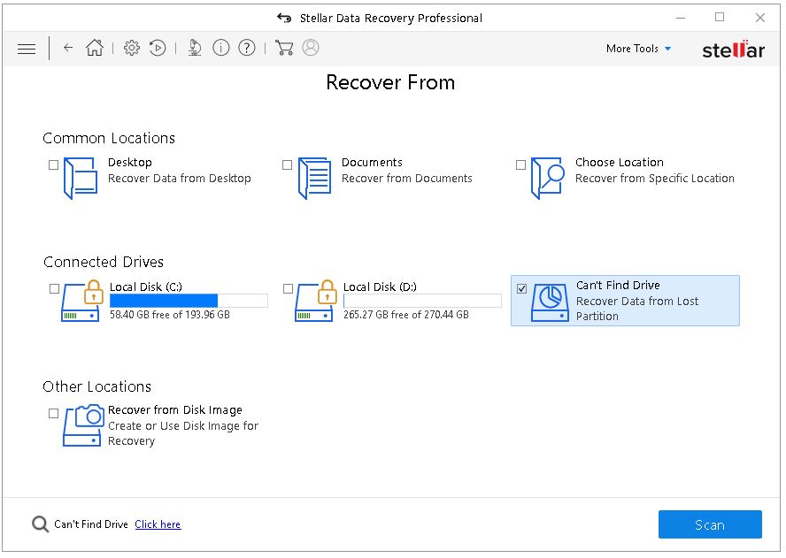786x558 pixels.
Task: Click '58.40 GB free of 193.96 GB'
Action: click(170, 315)
